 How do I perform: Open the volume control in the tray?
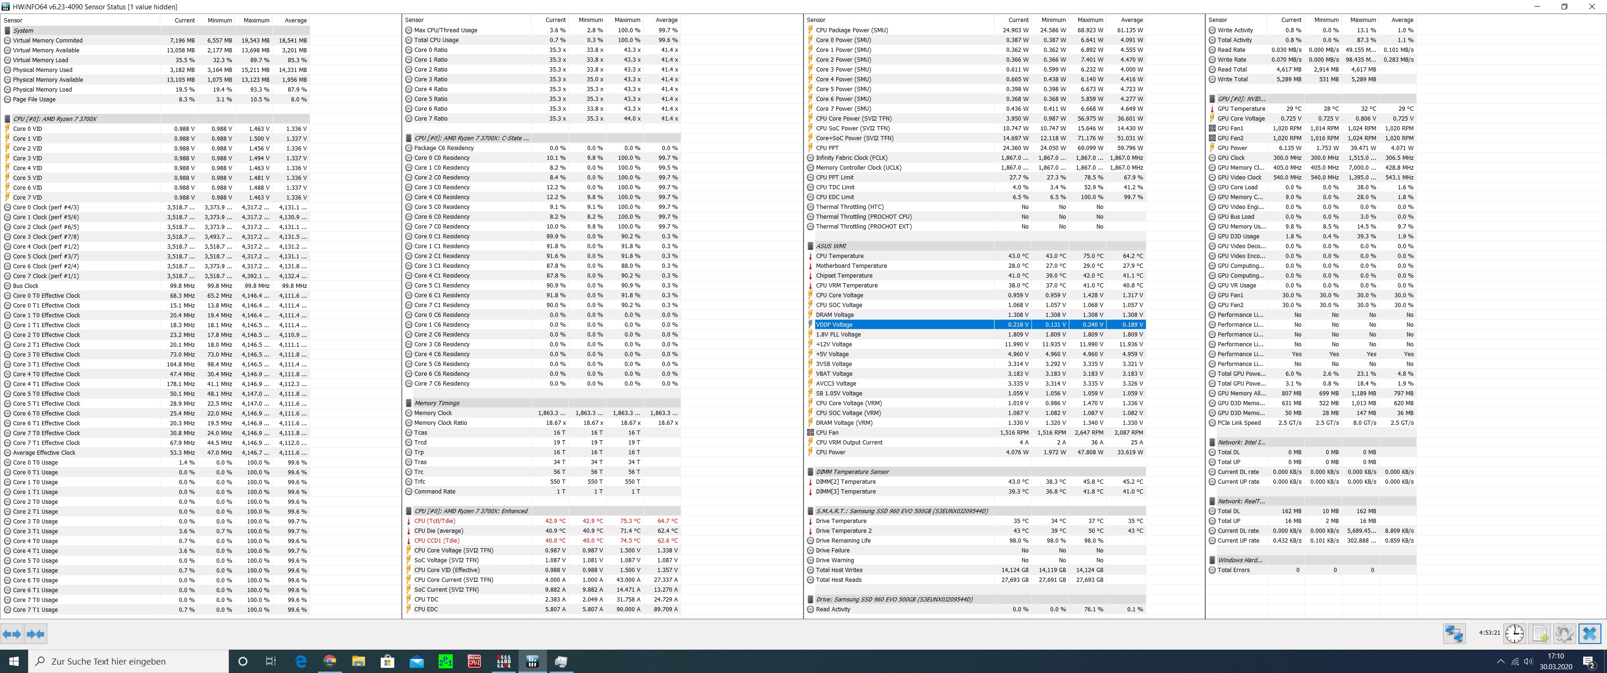[x=1528, y=662]
